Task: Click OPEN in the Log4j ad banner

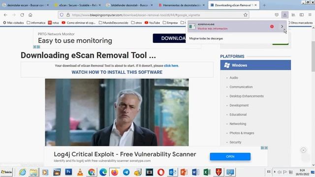Action: click(x=230, y=156)
